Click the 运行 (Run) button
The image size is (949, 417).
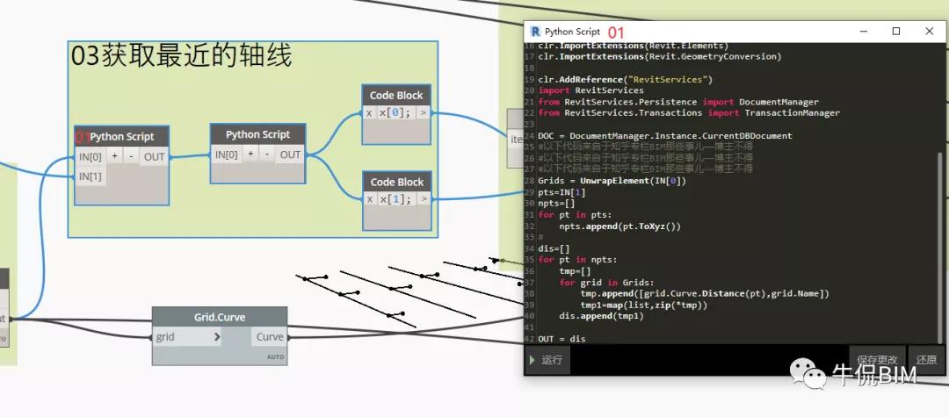[546, 360]
